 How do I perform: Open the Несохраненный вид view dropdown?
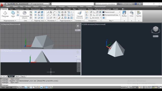pos(111,15)
